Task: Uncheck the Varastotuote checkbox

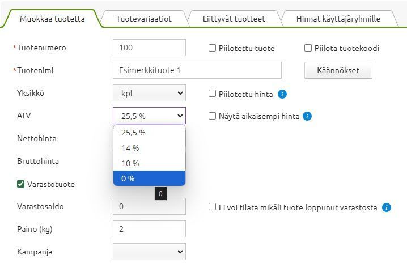Action: click(21, 184)
